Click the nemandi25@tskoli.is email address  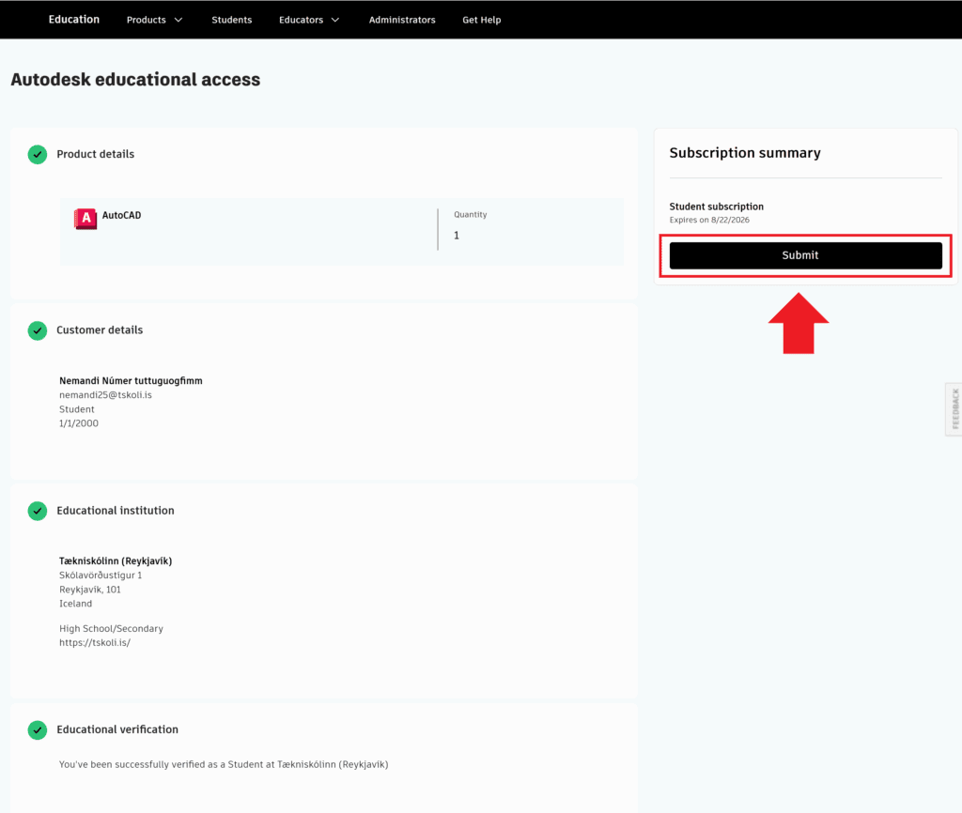[105, 395]
